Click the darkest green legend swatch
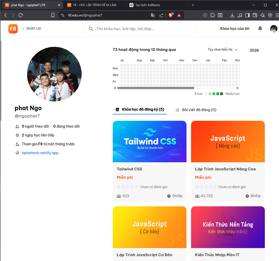This screenshot has height=261, width=279. tap(222, 94)
